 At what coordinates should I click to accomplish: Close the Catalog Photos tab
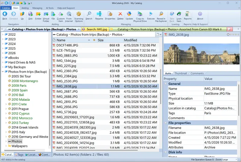click(79, 29)
